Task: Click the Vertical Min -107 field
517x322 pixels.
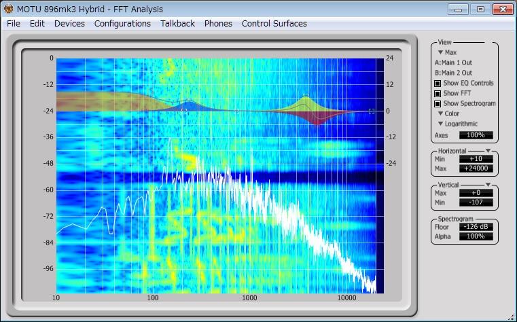Action: click(476, 202)
